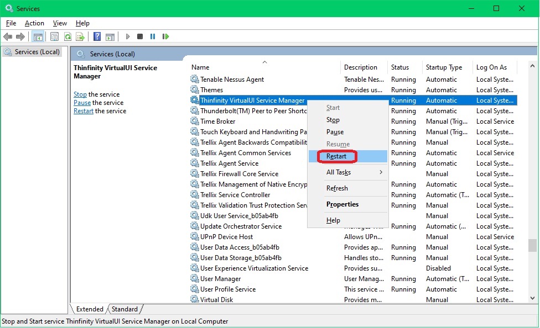This screenshot has height=328, width=540.
Task: Sort by the Status column header
Action: pos(405,67)
